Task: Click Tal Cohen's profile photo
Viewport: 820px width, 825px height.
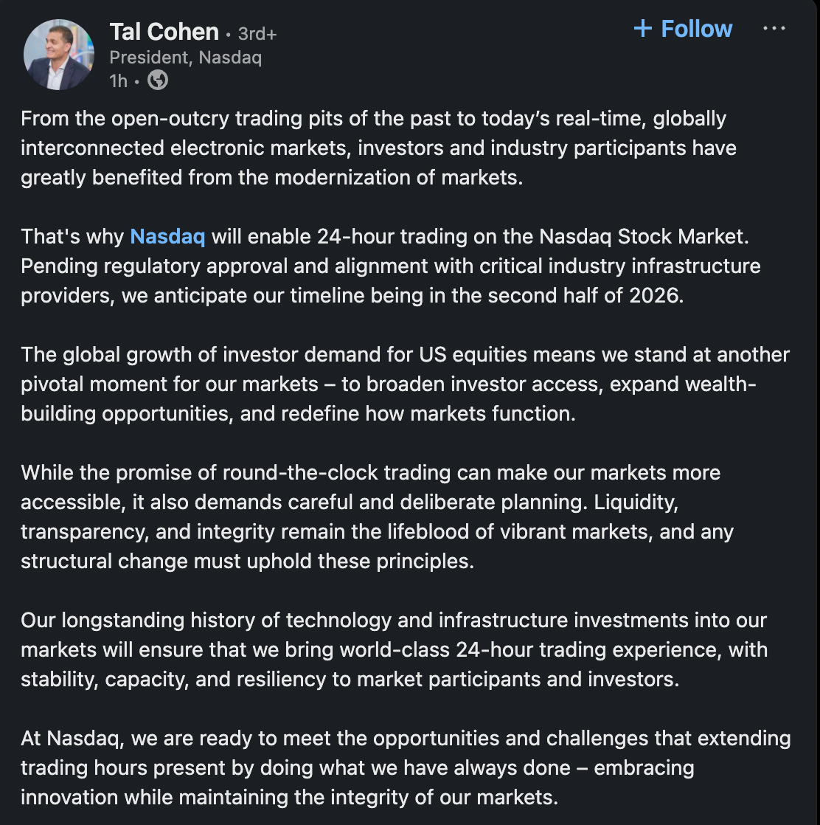Action: click(59, 55)
